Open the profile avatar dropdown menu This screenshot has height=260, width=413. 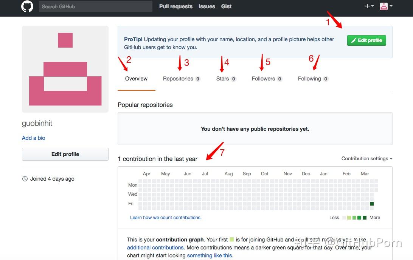pos(390,6)
